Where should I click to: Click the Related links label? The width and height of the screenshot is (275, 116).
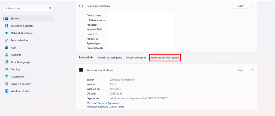pos(86,58)
